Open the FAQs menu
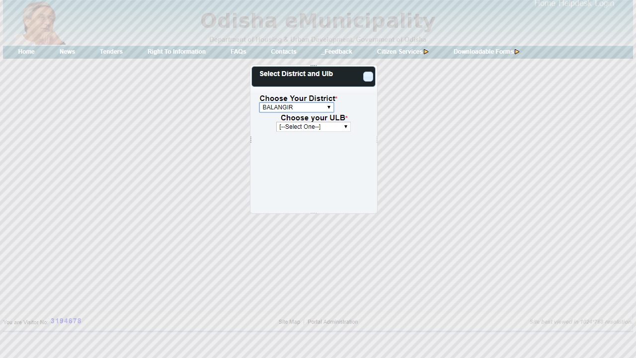636x358 pixels. 238,52
